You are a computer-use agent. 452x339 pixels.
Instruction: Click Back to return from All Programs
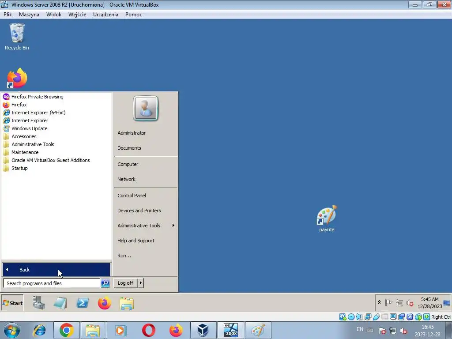pos(56,270)
